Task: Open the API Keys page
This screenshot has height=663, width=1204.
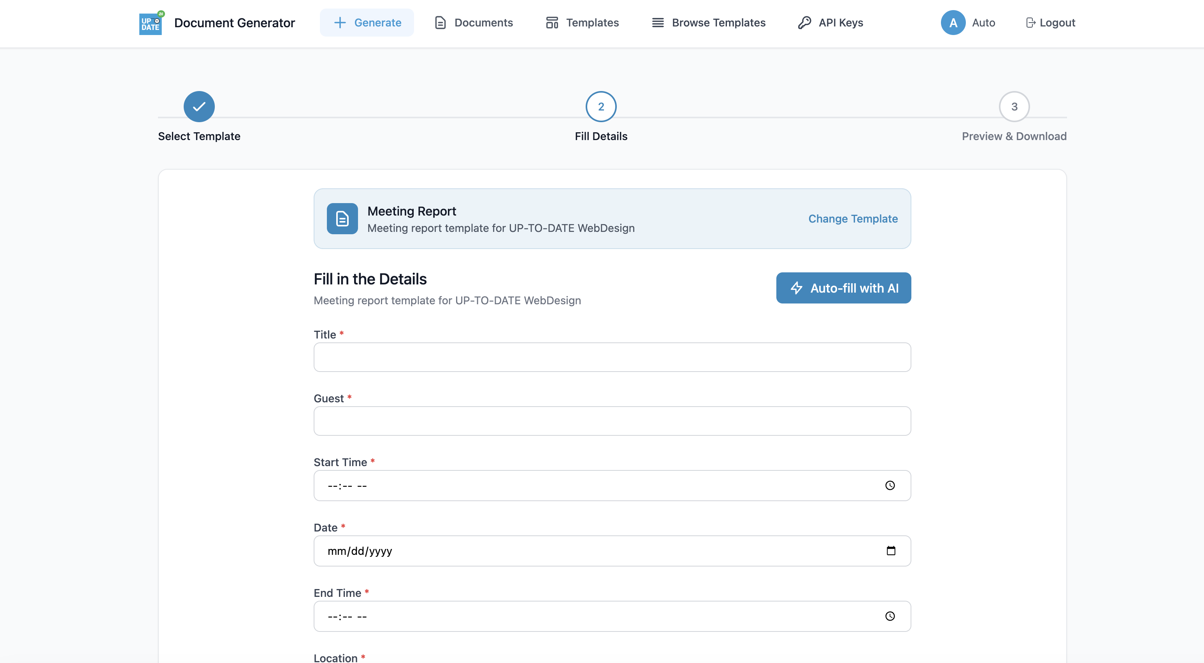Action: pyautogui.click(x=830, y=23)
